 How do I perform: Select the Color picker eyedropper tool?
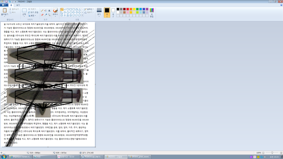[x=46, y=15]
